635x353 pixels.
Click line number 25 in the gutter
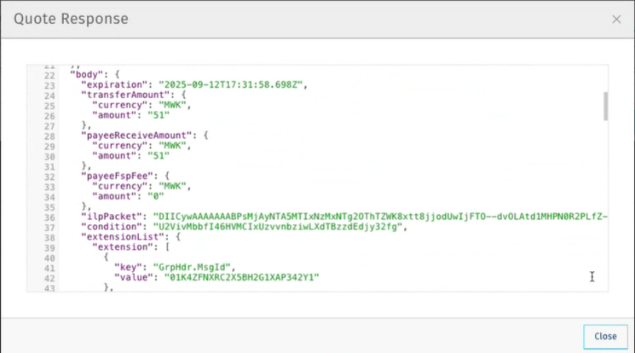tap(49, 106)
